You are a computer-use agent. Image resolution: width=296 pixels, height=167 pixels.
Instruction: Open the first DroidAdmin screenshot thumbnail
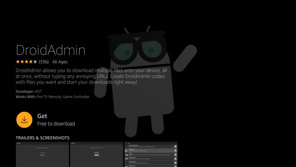click(42, 154)
